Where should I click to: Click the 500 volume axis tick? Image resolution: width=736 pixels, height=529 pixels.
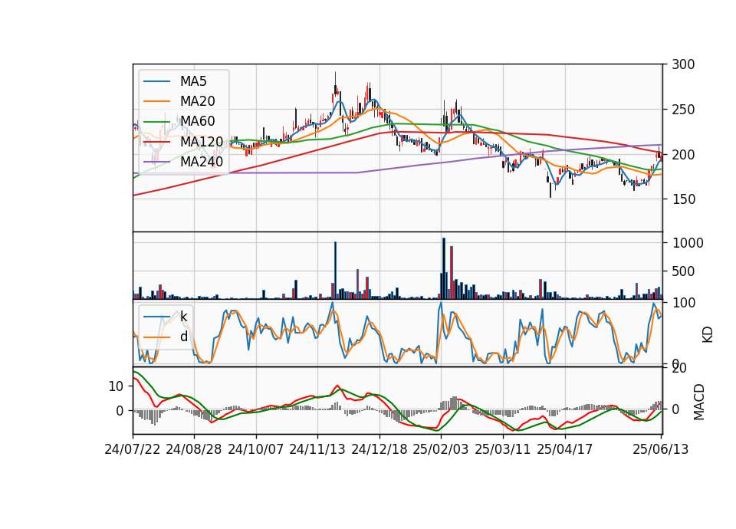[x=684, y=271]
